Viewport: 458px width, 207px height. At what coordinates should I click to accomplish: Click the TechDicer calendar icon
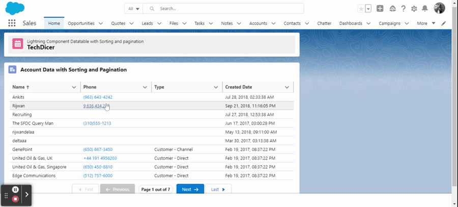click(17, 44)
